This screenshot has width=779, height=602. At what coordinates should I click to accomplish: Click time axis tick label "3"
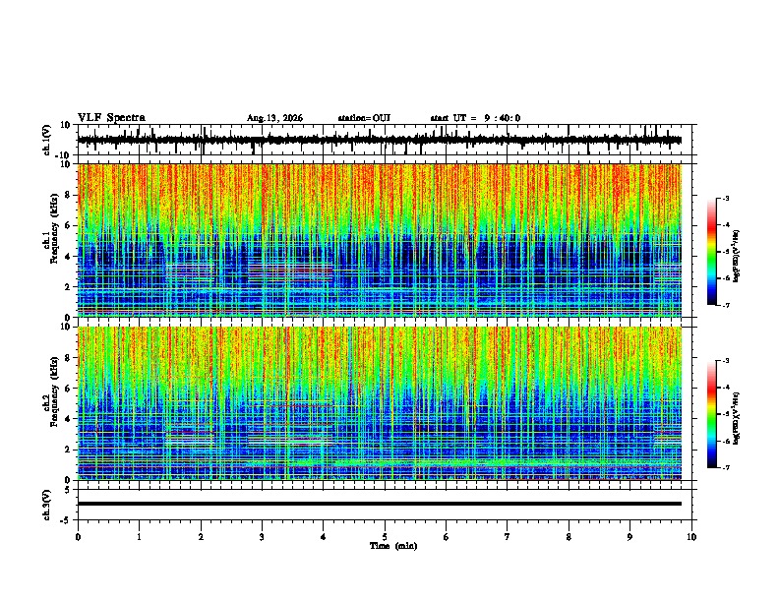[x=262, y=537]
